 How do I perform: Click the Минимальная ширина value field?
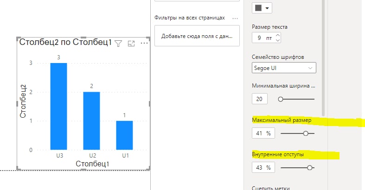click(260, 99)
